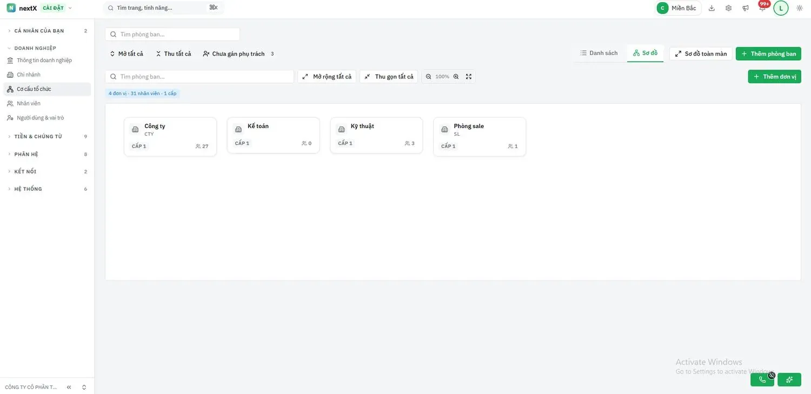The image size is (811, 394).
Task: Open the user avatar L menu
Action: [781, 8]
